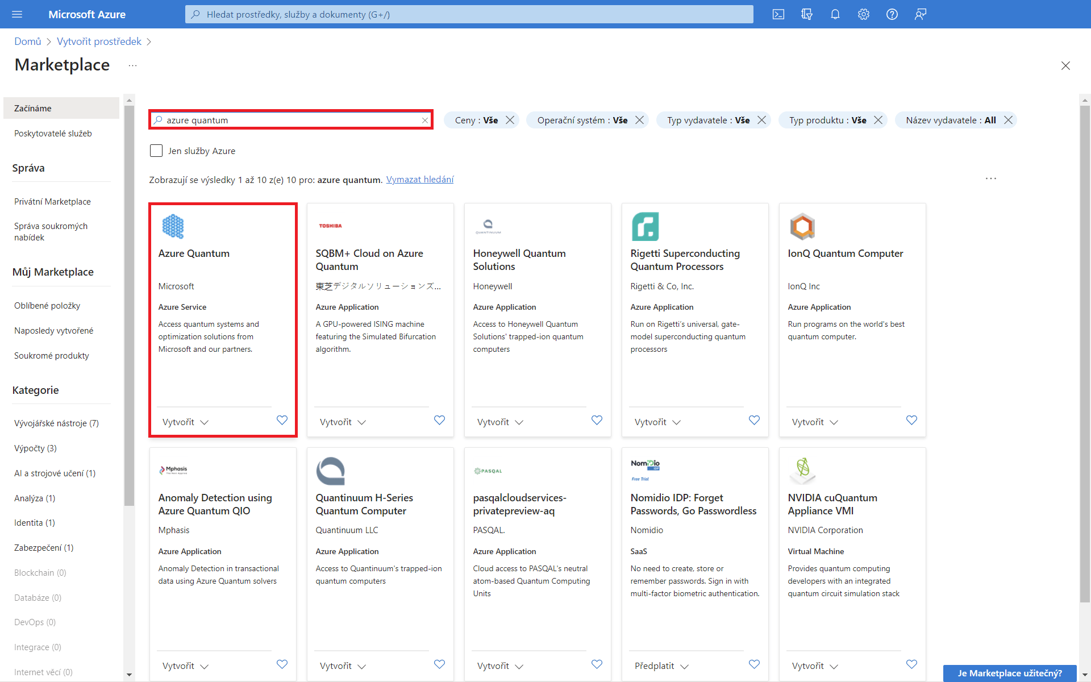Click the help question mark icon
Screen dimensions: 1091x682
click(x=892, y=14)
